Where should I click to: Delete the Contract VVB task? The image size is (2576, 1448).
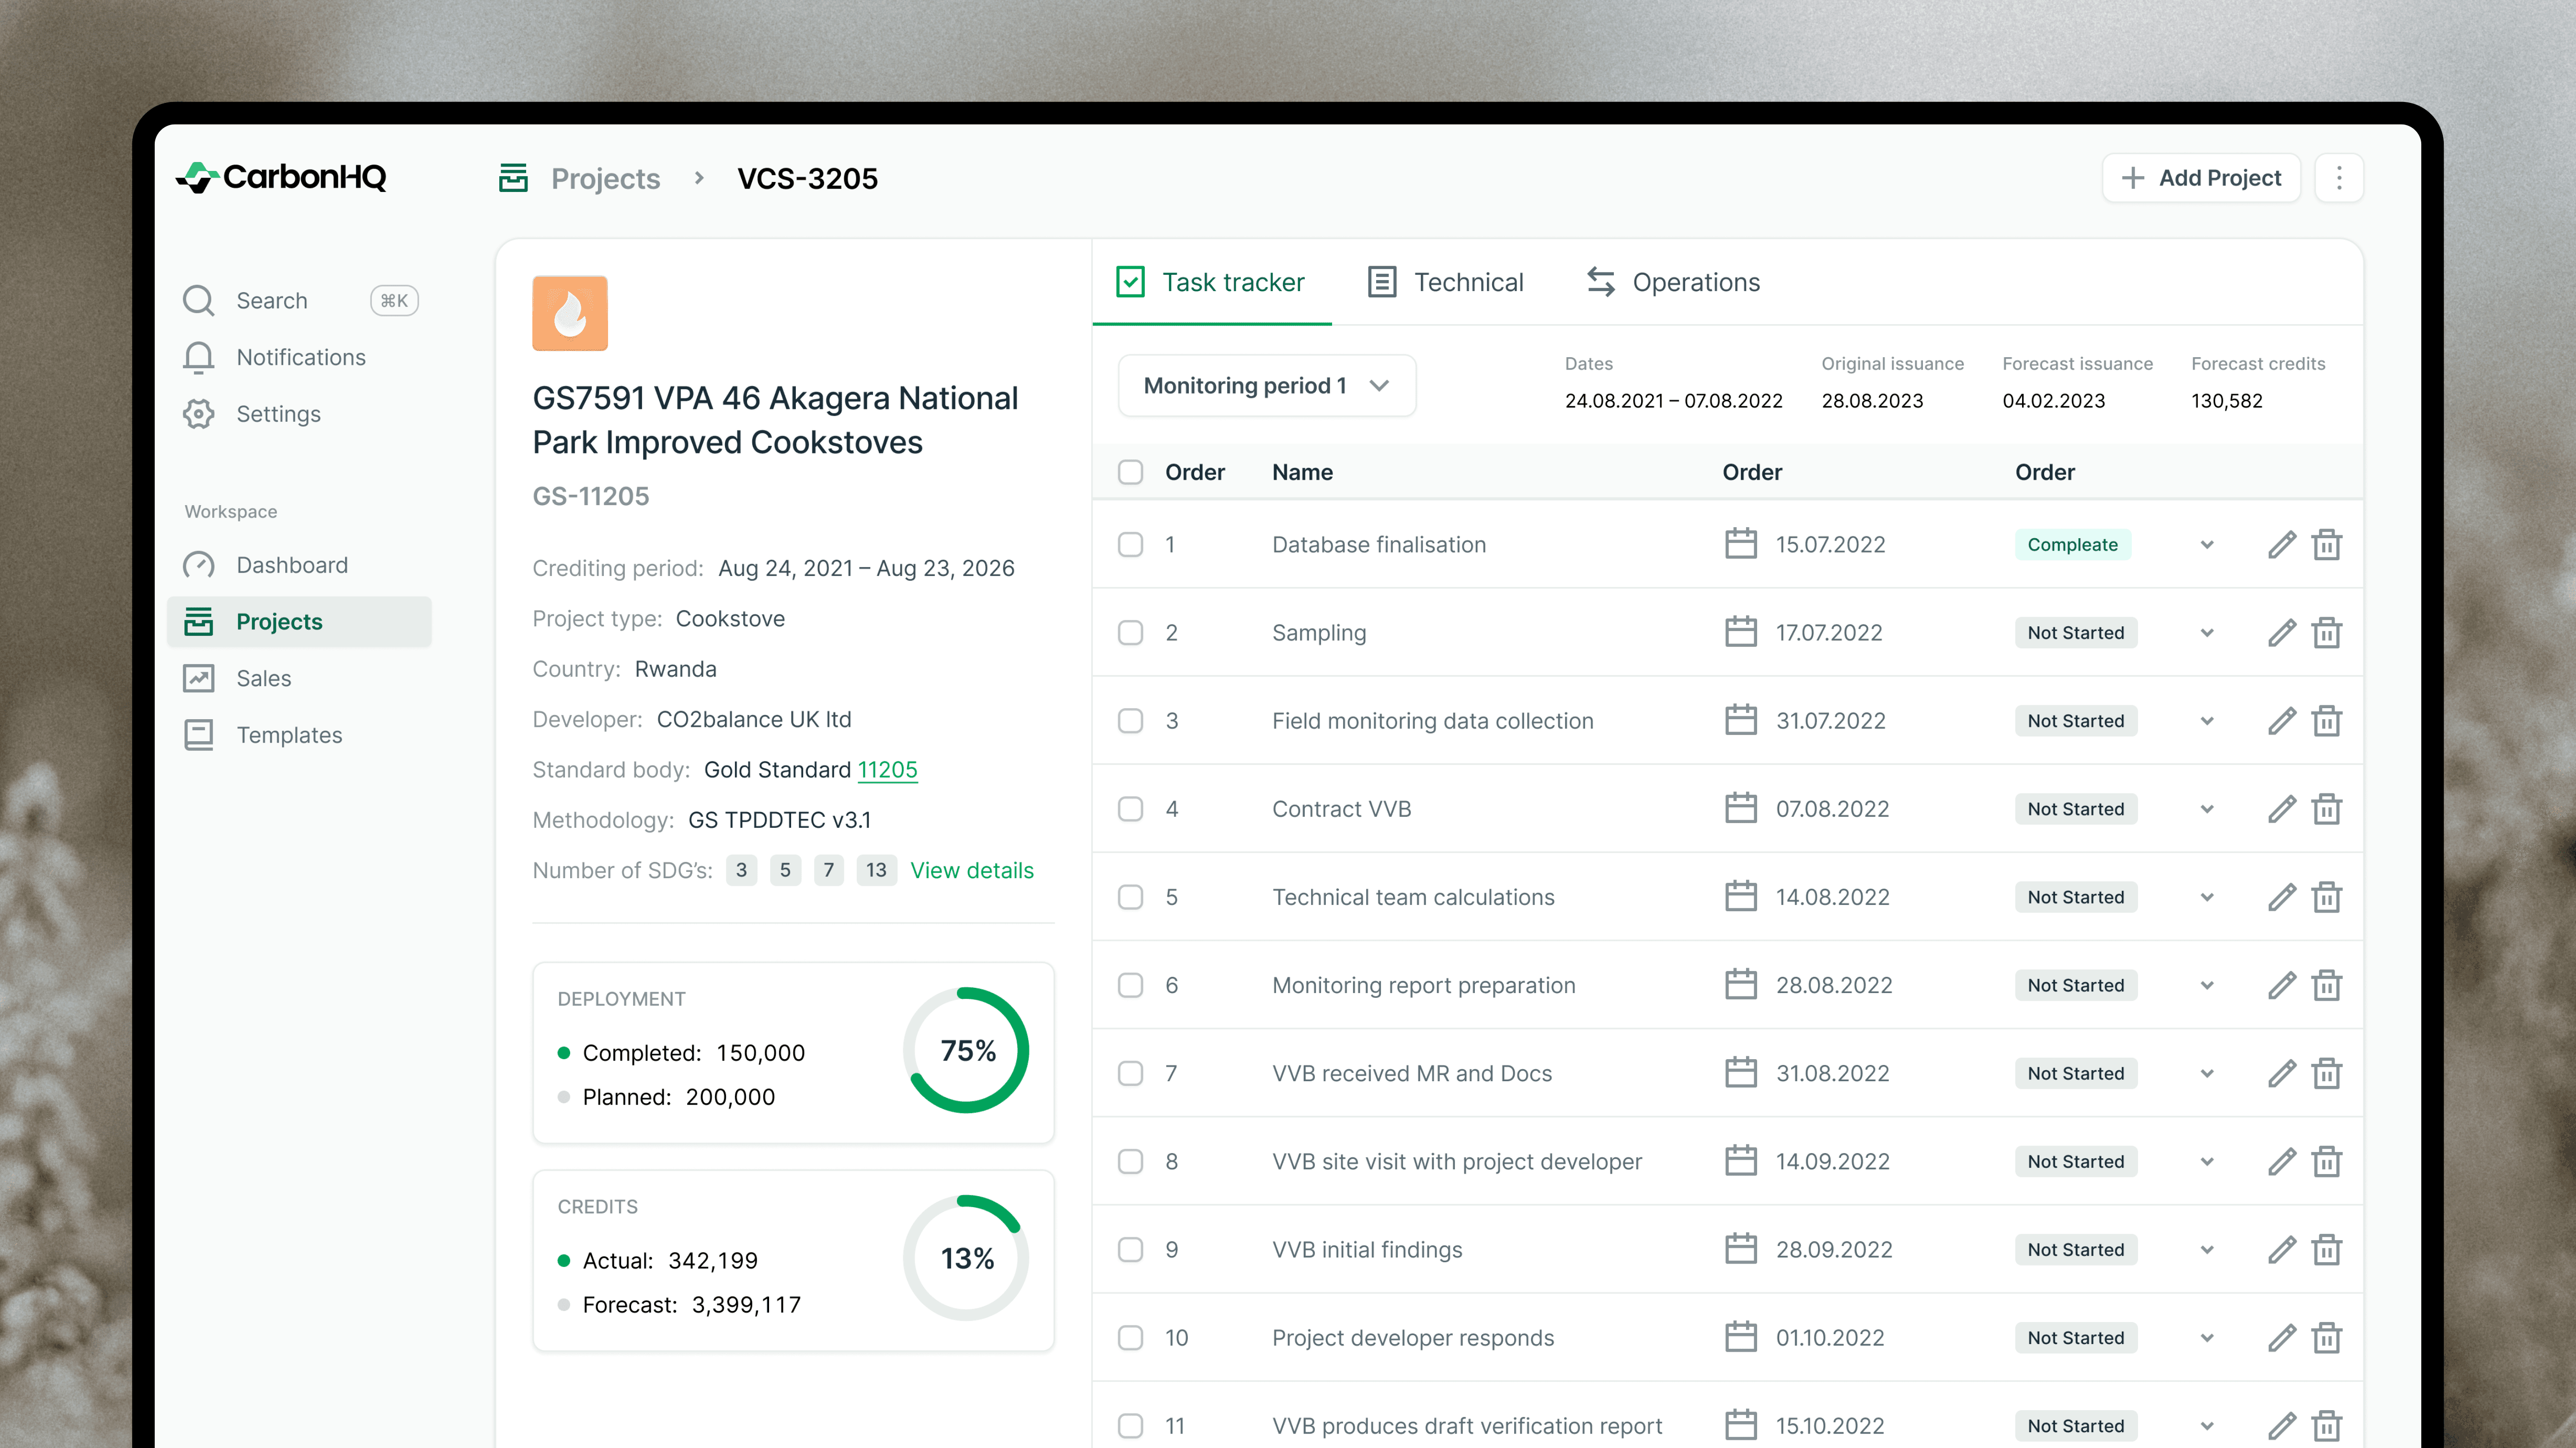coord(2327,808)
